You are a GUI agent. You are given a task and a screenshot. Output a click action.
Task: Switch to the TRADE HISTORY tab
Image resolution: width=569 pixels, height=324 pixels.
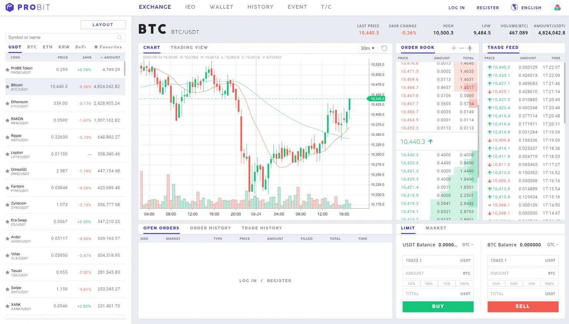(262, 228)
